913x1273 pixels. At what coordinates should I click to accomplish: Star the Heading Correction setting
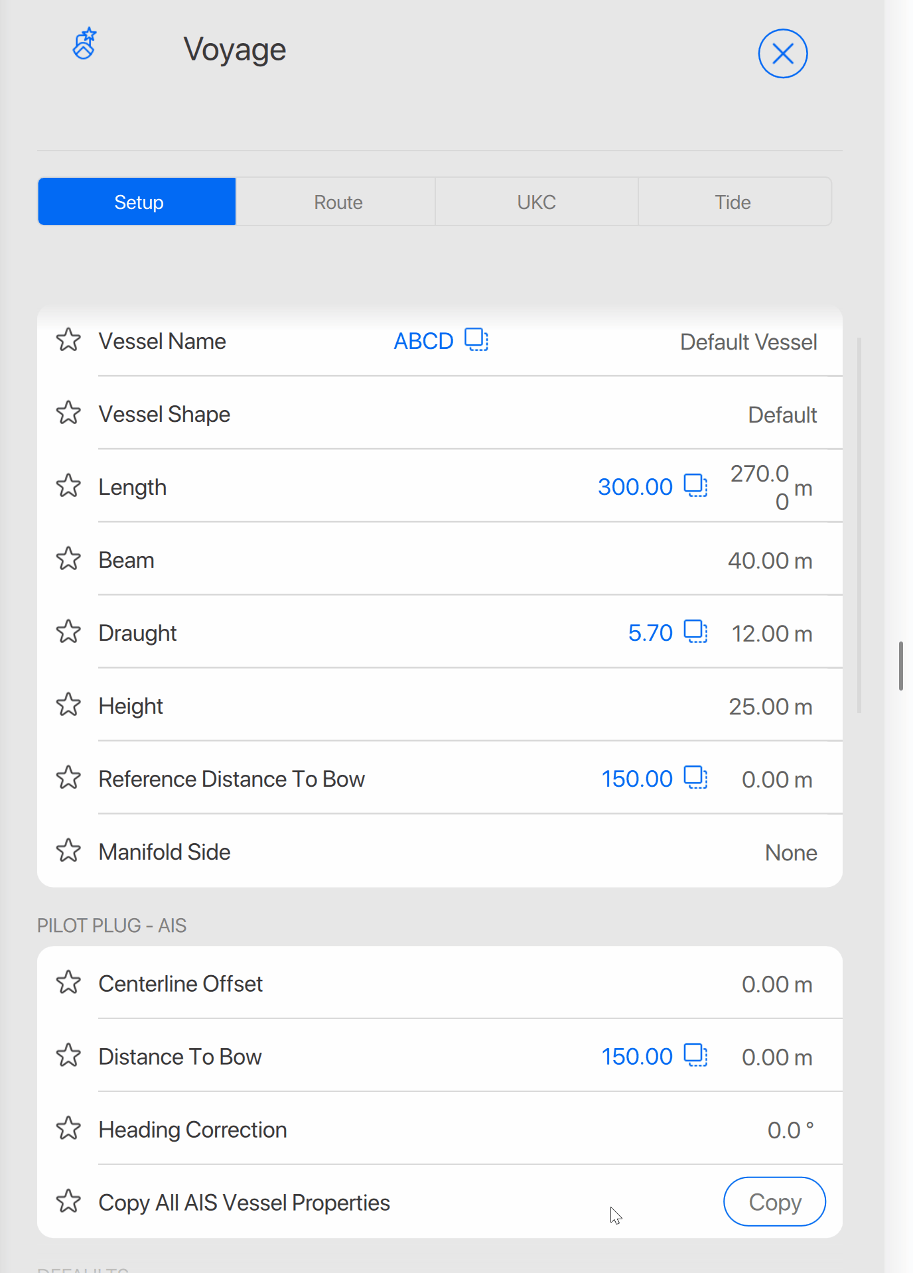[68, 1129]
